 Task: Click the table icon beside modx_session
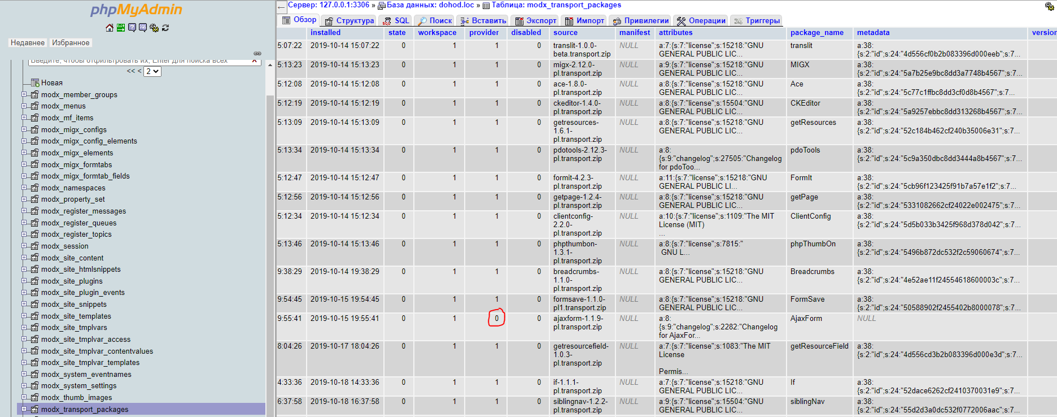35,246
